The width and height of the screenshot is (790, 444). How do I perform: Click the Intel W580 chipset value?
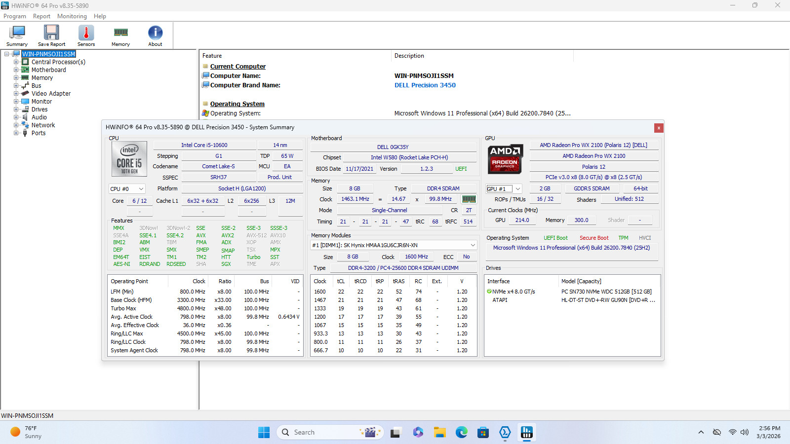click(409, 157)
